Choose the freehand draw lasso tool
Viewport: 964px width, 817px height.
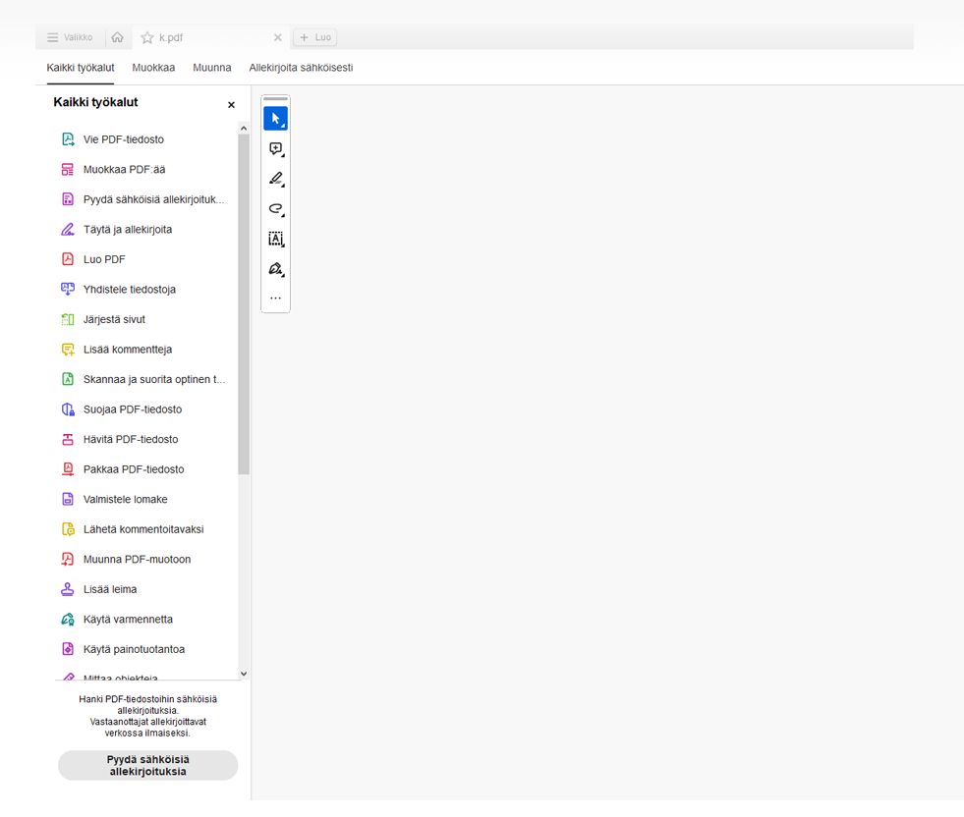(x=275, y=209)
